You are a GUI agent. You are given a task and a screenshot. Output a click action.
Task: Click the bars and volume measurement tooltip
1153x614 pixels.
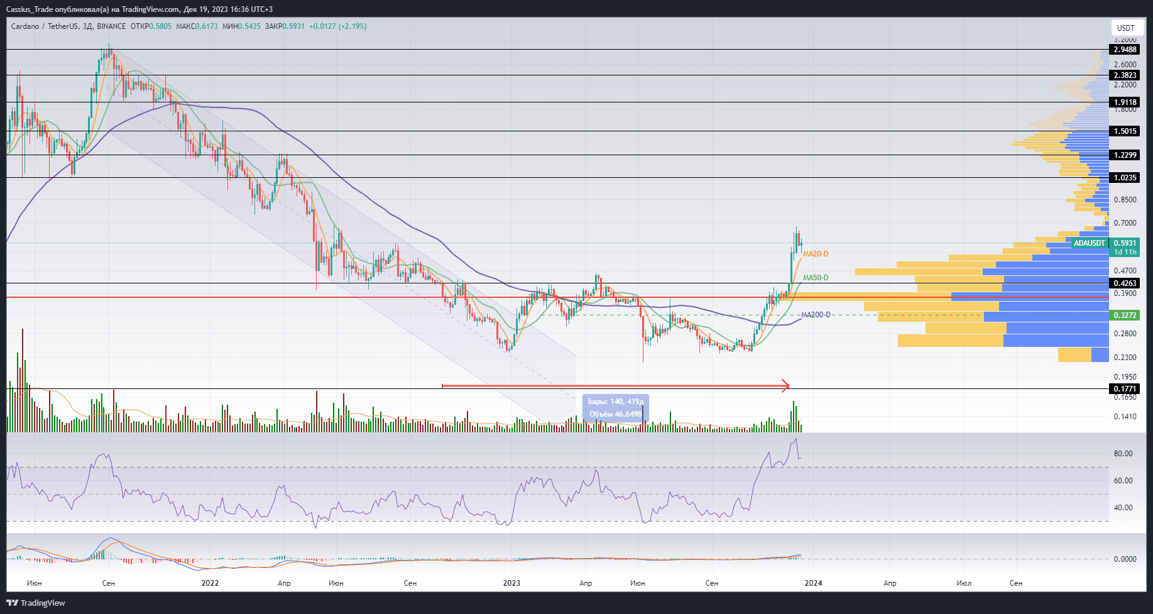(x=615, y=408)
